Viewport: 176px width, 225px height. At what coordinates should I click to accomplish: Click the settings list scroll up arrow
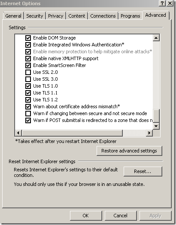point(156,38)
